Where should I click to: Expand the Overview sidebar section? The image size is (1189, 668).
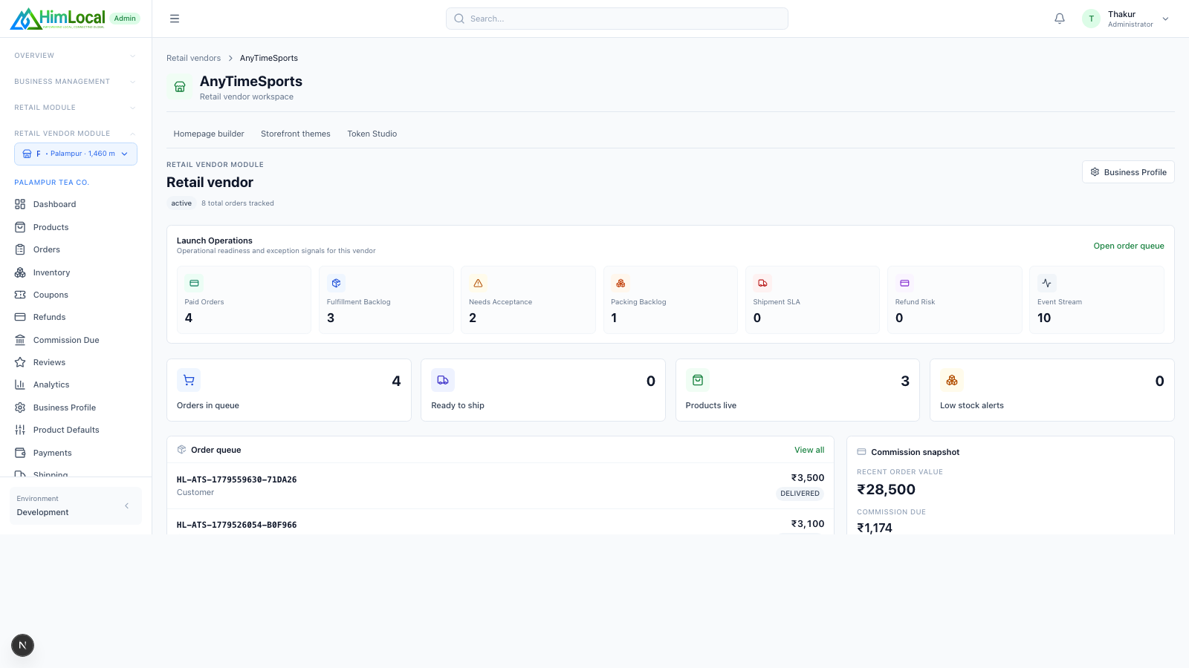76,56
